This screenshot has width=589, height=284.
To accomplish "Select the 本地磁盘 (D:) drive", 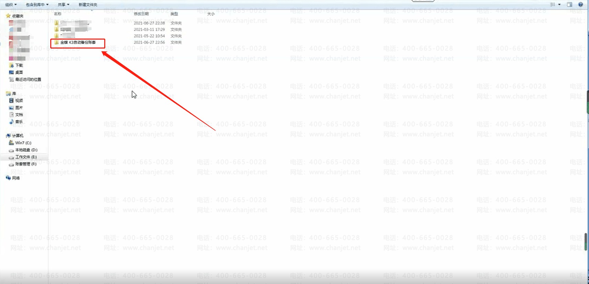I will [x=26, y=150].
